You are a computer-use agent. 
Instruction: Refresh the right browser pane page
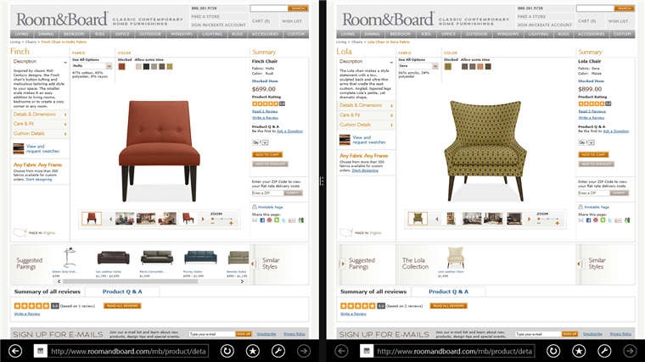click(x=553, y=351)
